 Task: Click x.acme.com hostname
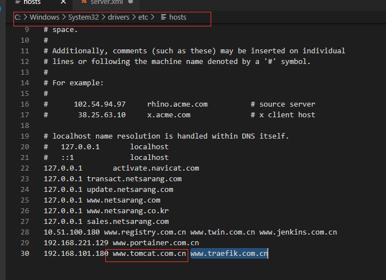pyautogui.click(x=169, y=115)
